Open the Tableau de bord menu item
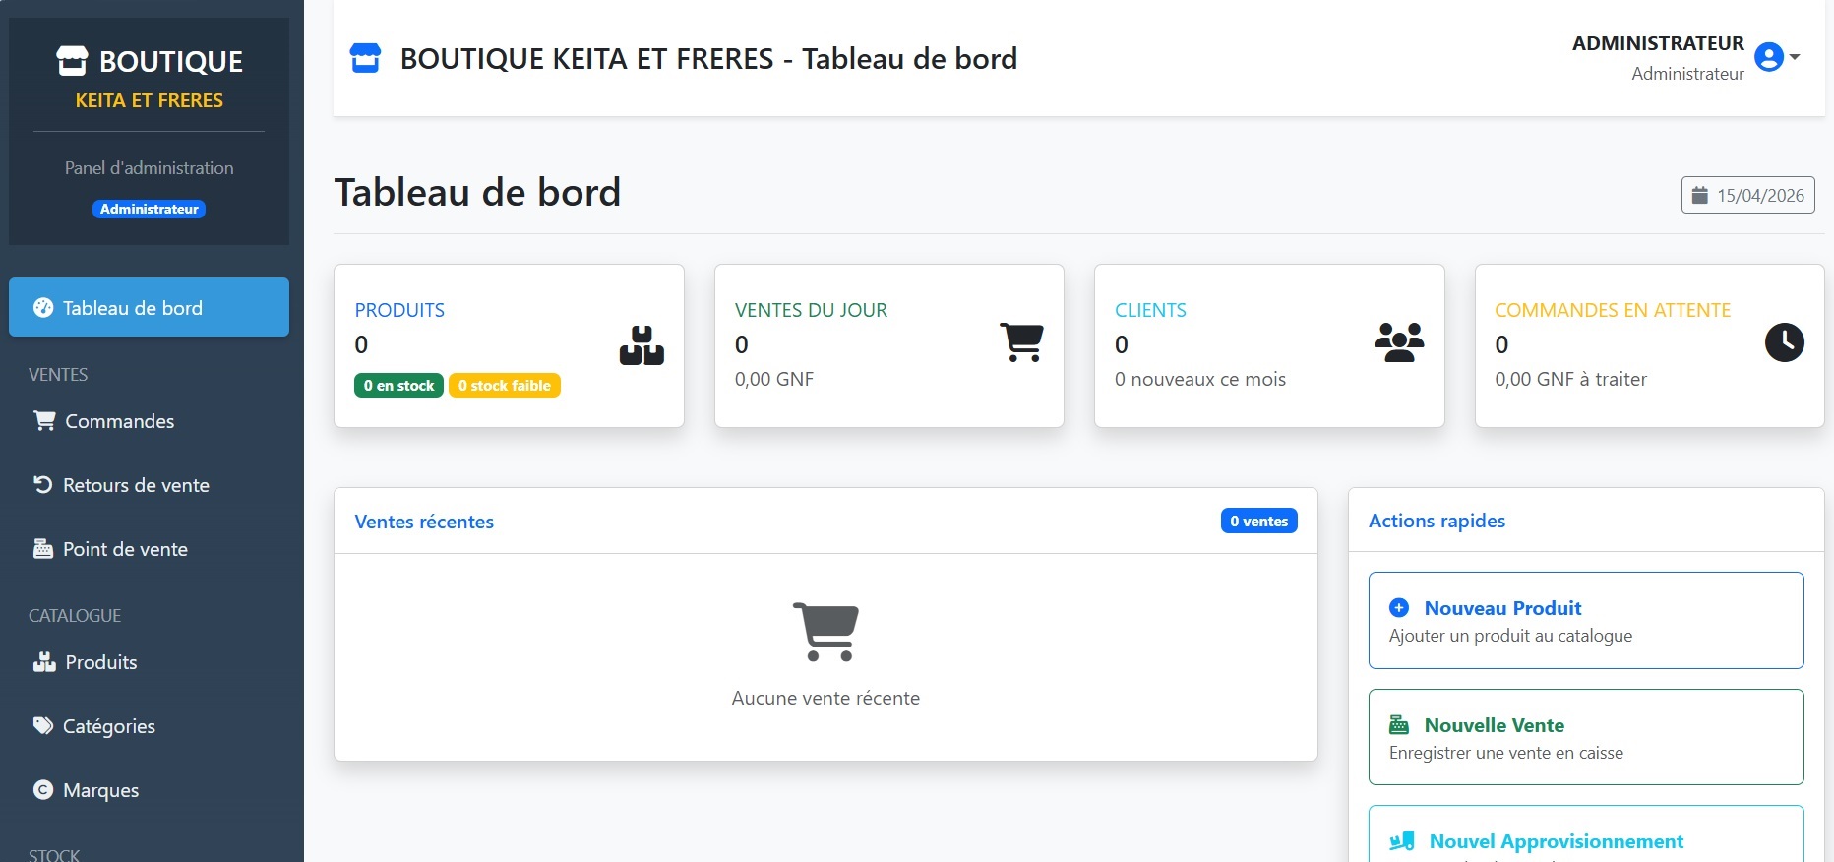Viewport: 1834px width, 862px height. tap(149, 307)
